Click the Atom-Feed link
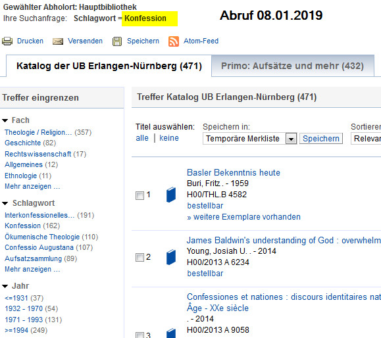Viewport: 381px width, 338px height. 201,41
